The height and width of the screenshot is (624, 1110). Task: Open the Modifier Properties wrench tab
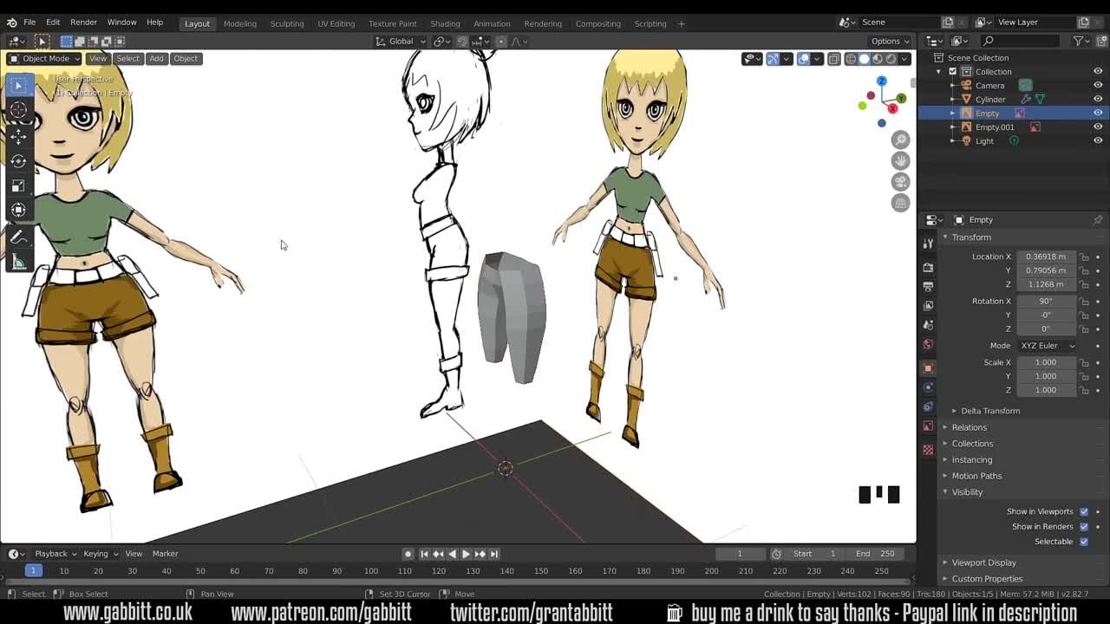pos(928,387)
